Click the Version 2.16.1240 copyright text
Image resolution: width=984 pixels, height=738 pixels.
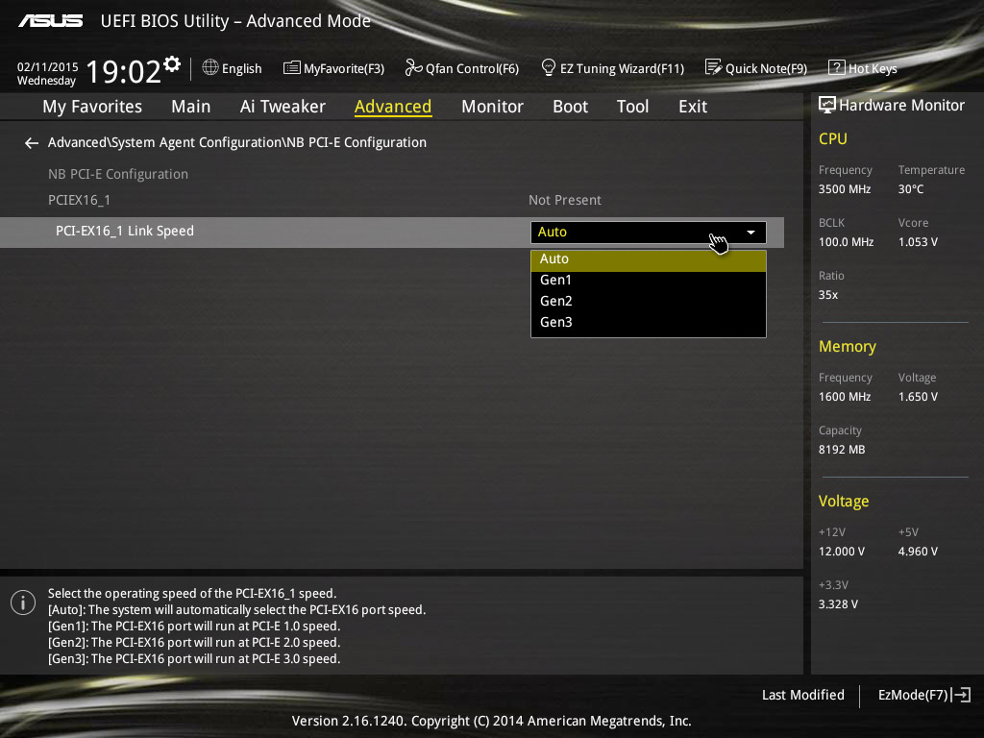pyautogui.click(x=491, y=721)
